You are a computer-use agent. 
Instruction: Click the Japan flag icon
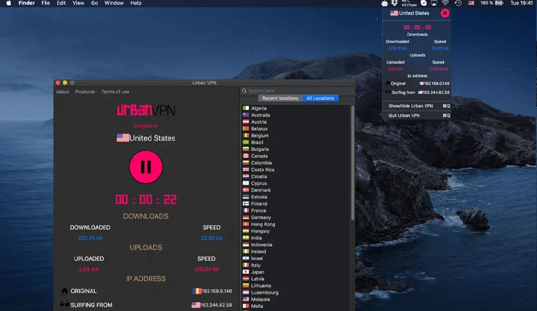pyautogui.click(x=246, y=272)
